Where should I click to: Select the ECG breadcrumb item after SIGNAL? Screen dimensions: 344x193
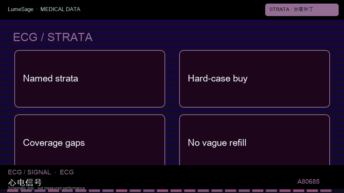click(67, 172)
